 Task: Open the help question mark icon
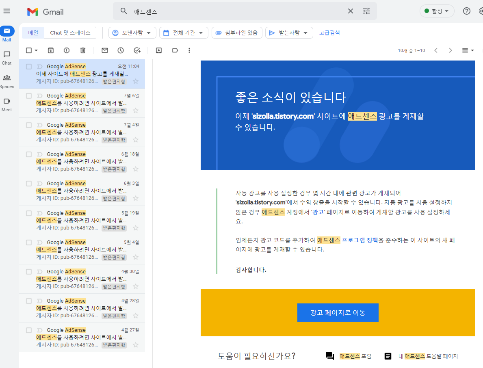point(467,11)
